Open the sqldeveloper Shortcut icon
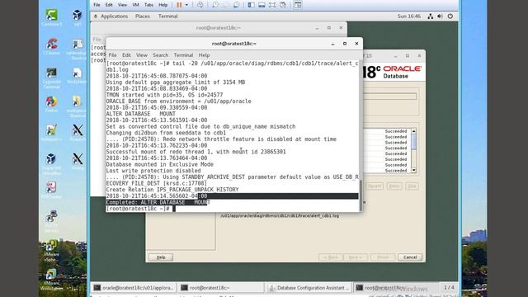The height and width of the screenshot is (297, 528). [77, 49]
